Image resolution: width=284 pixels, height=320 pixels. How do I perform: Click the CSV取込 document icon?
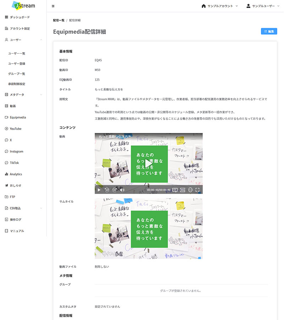tap(6, 208)
